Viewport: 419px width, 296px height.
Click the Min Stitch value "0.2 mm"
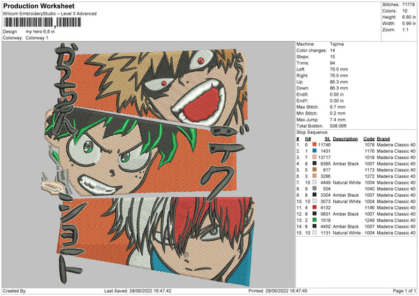pos(337,113)
